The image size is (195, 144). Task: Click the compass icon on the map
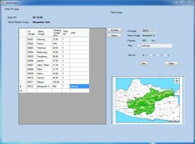point(177,81)
